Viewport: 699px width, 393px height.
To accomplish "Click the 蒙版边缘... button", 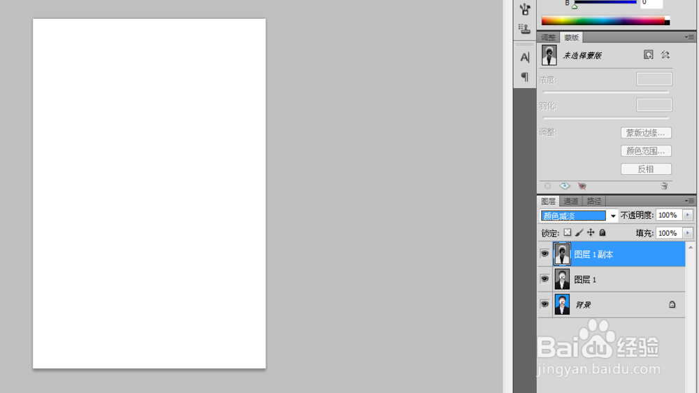I will (x=646, y=132).
